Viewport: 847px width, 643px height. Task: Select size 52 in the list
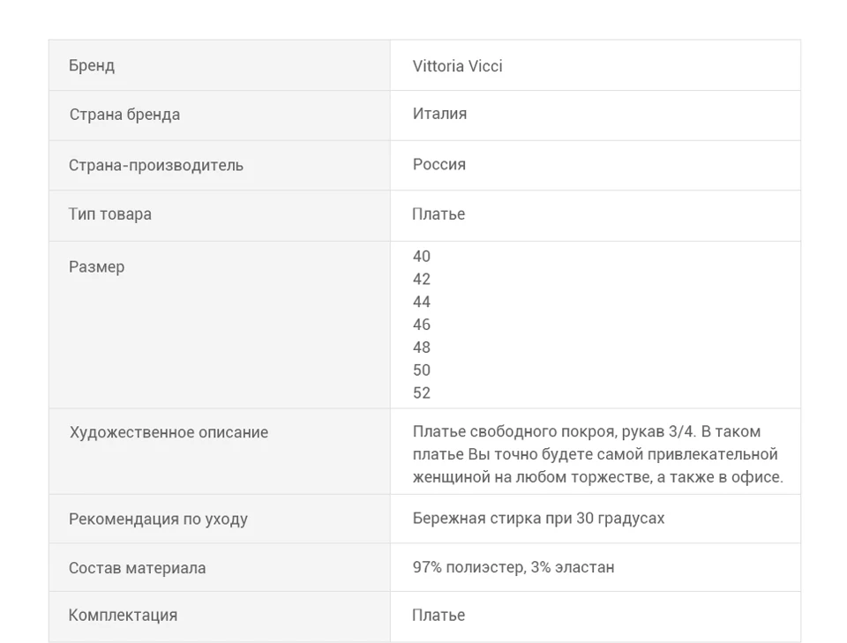(422, 393)
